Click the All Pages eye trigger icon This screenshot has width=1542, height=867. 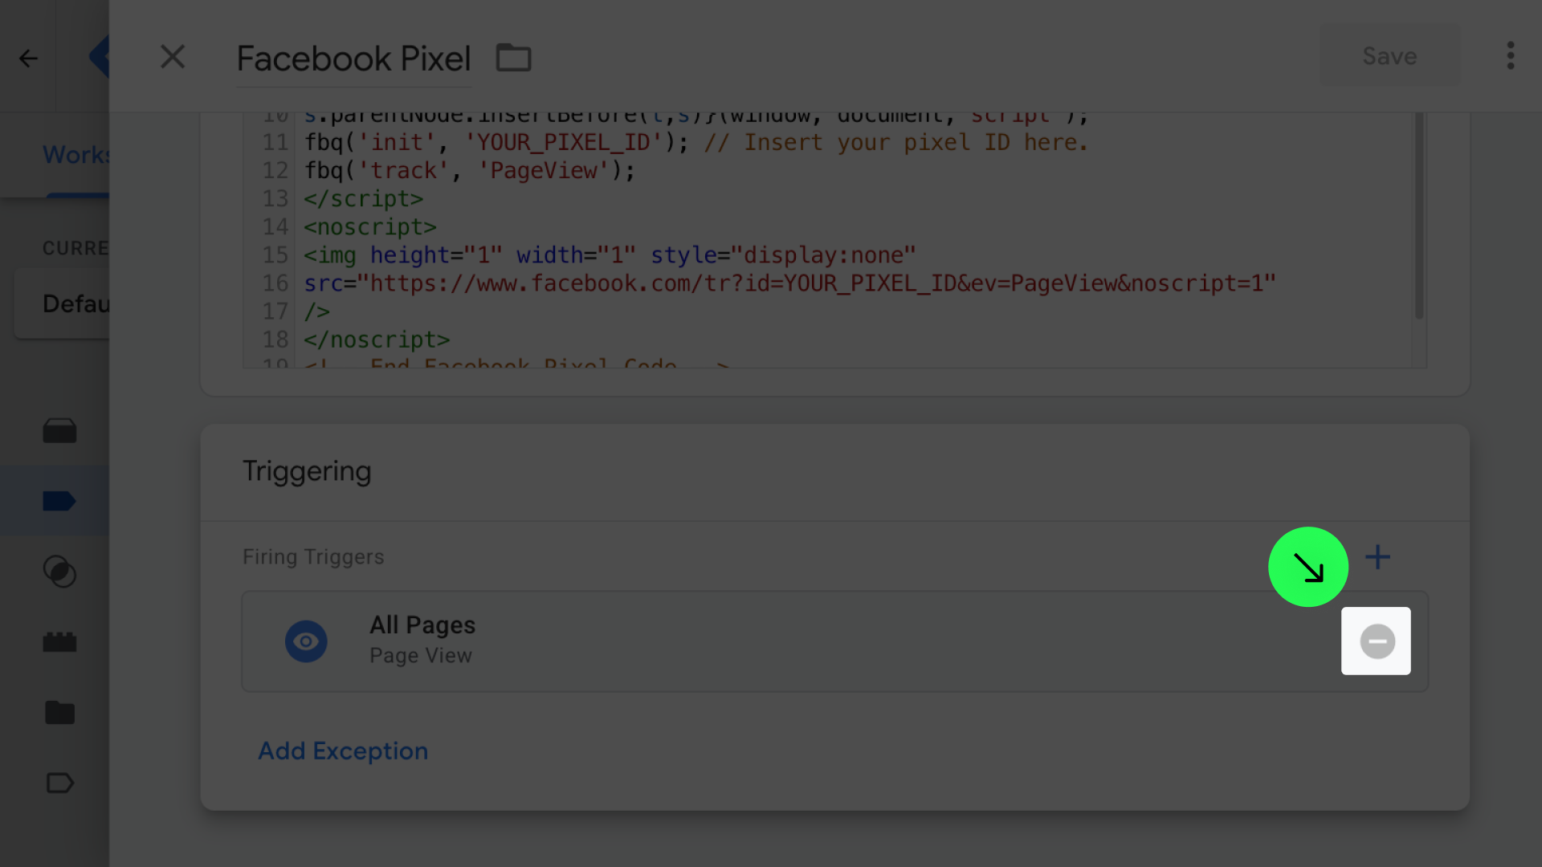(x=306, y=641)
